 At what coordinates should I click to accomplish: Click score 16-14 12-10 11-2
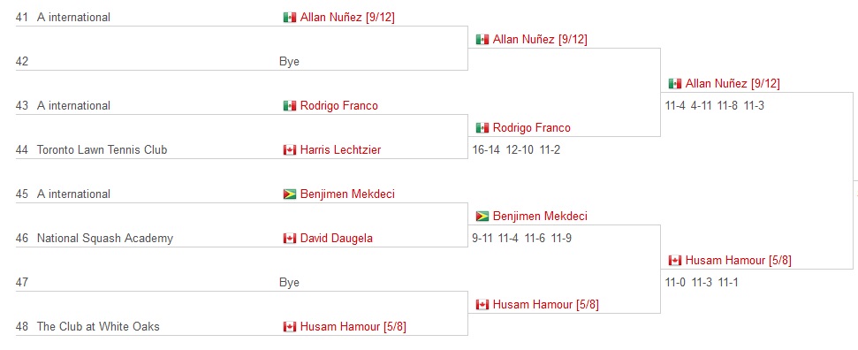tap(516, 150)
